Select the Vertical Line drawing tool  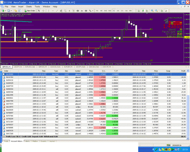coord(49,11)
